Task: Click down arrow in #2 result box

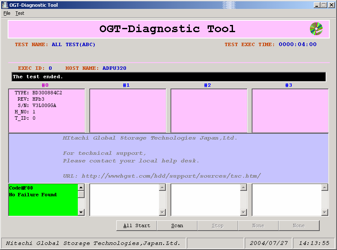Action: tap(243, 212)
